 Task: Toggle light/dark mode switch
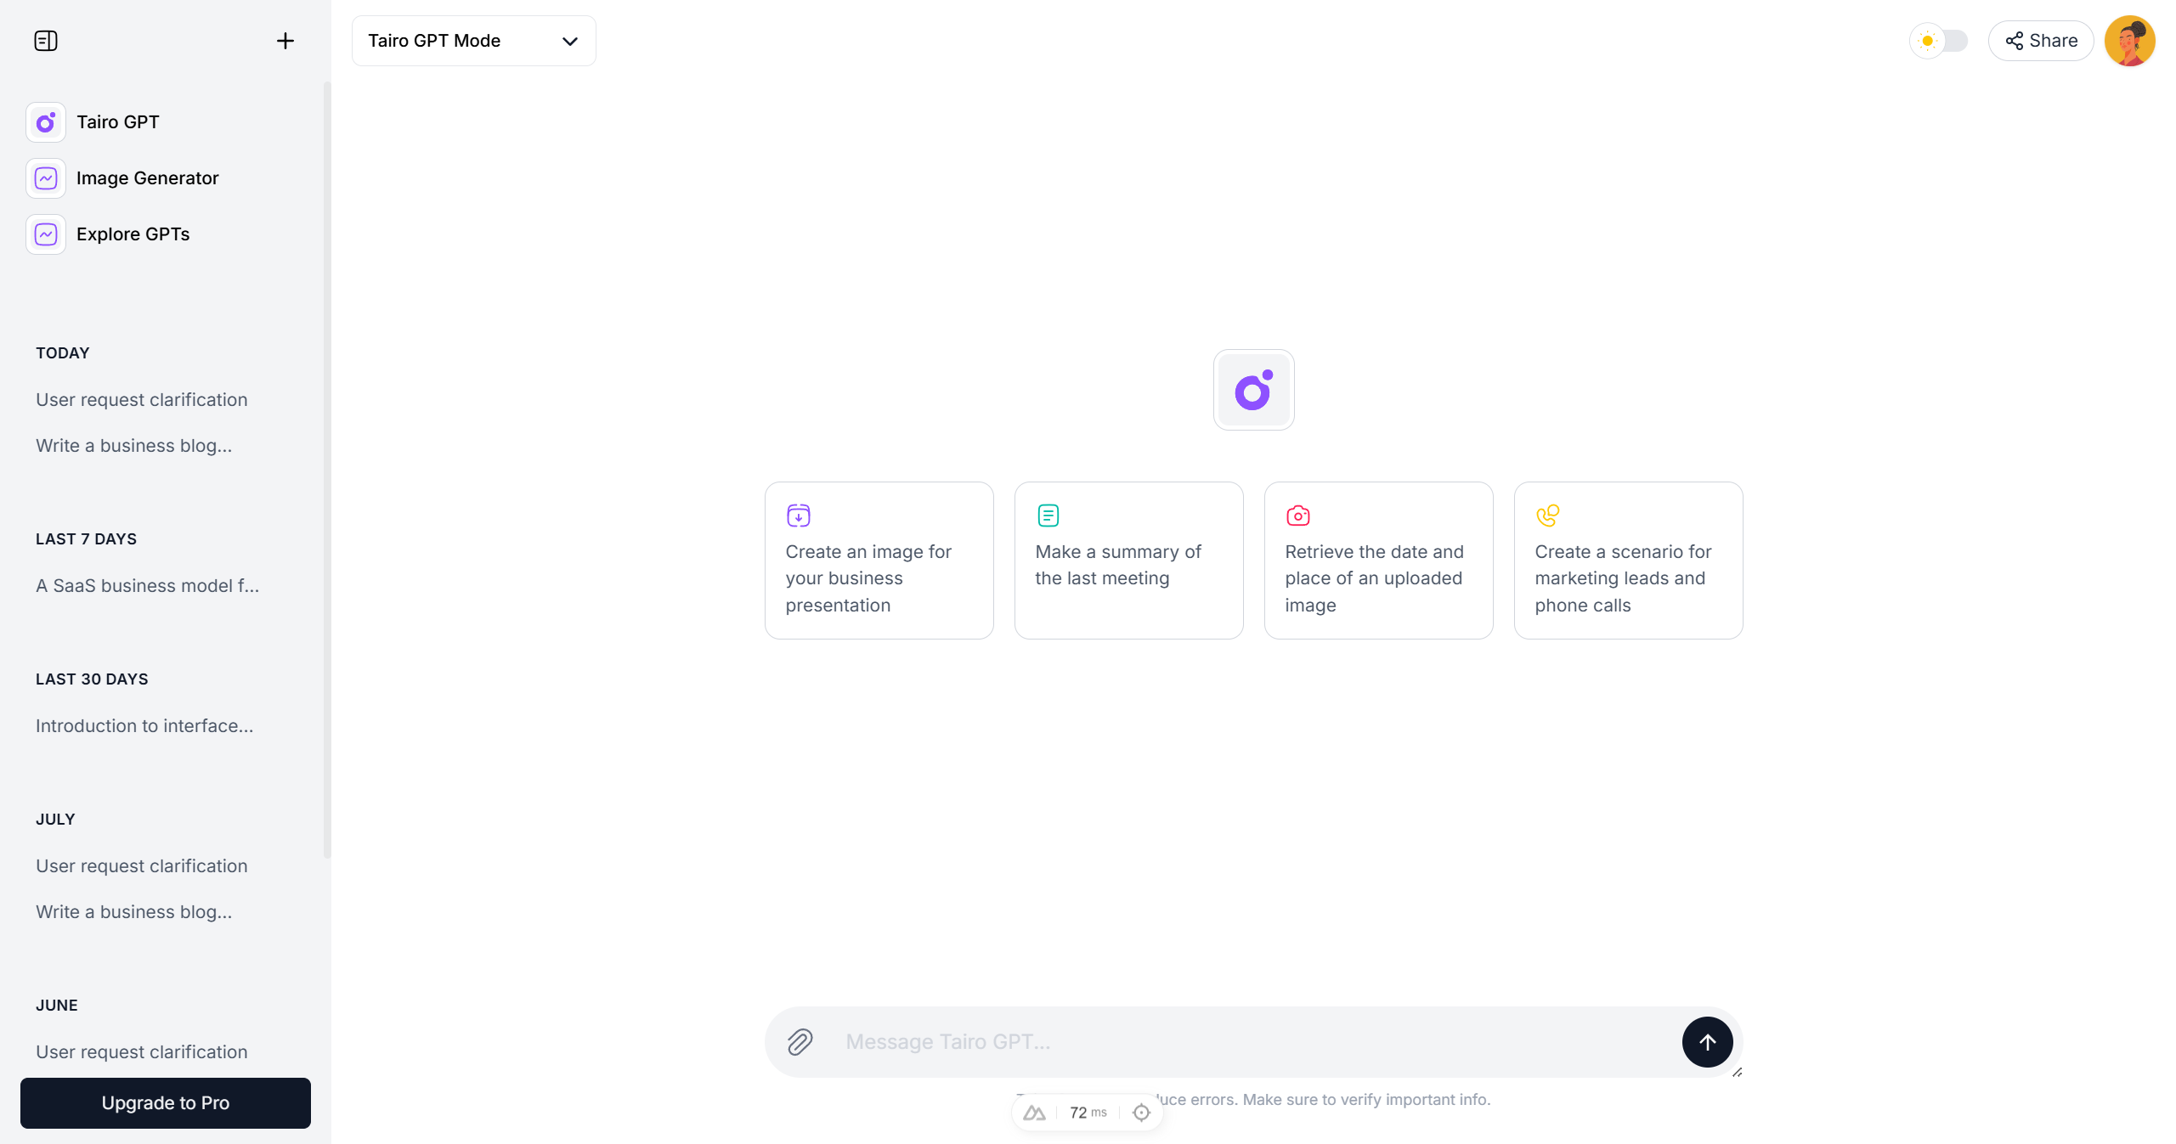(x=1941, y=40)
